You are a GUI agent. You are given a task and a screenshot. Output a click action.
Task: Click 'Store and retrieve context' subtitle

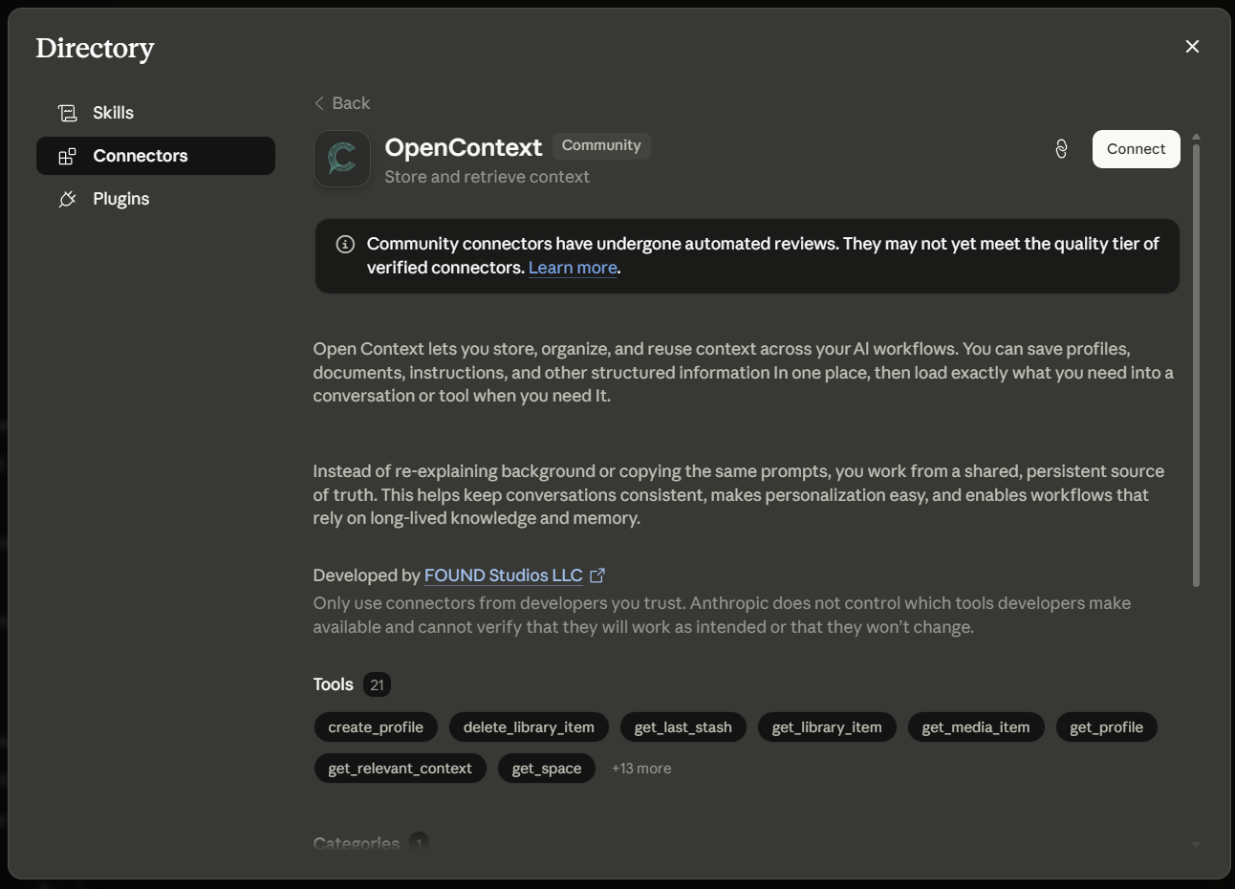pos(487,177)
